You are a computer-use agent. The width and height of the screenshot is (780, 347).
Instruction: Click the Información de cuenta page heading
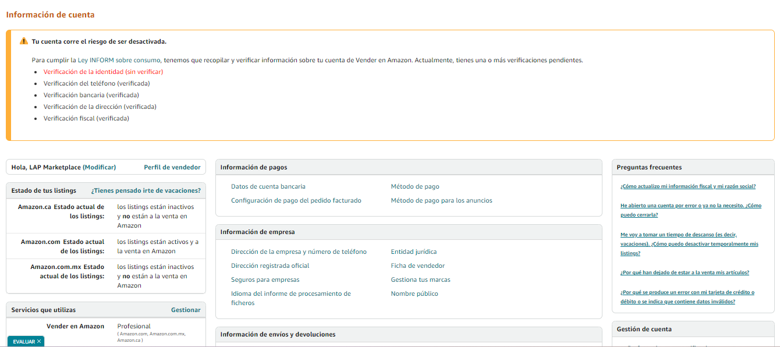[x=50, y=15]
